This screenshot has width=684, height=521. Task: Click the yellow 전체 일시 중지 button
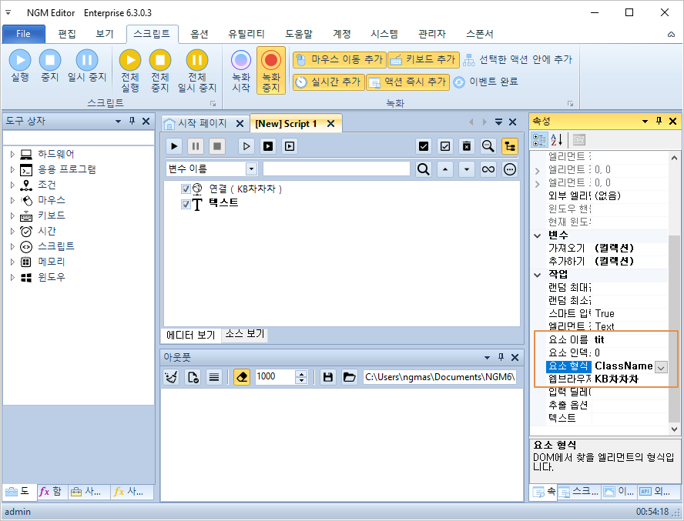(x=196, y=71)
